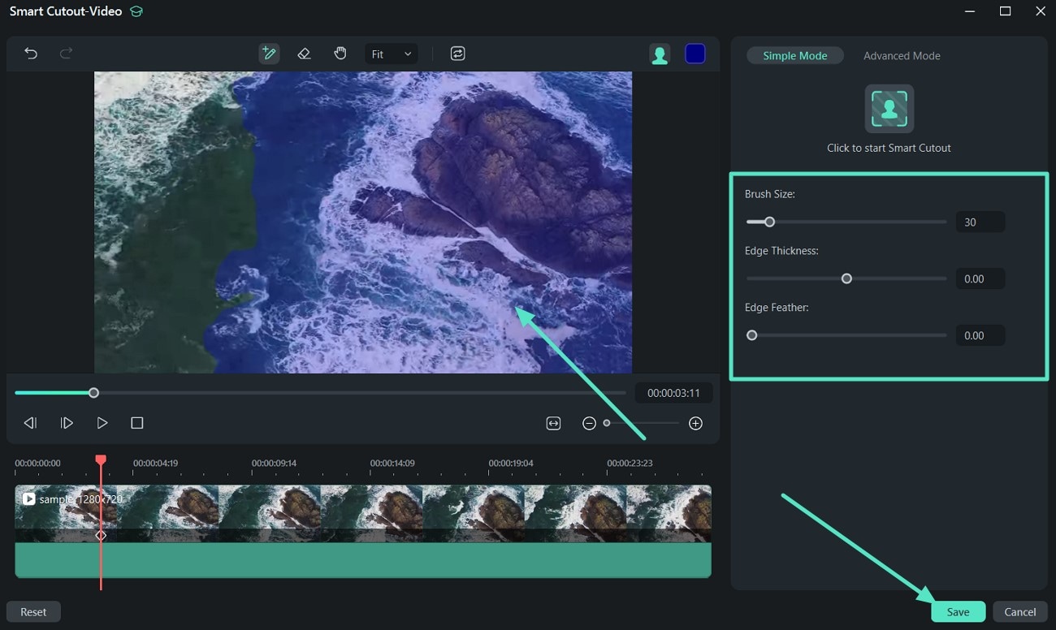Step forward to next frame
This screenshot has height=630, width=1056.
[x=67, y=423]
